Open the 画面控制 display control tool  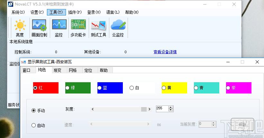[x=39, y=28]
